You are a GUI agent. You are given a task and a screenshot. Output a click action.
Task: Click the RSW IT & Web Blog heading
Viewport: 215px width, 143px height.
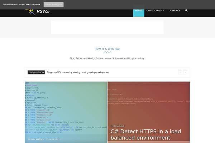pyautogui.click(x=107, y=49)
